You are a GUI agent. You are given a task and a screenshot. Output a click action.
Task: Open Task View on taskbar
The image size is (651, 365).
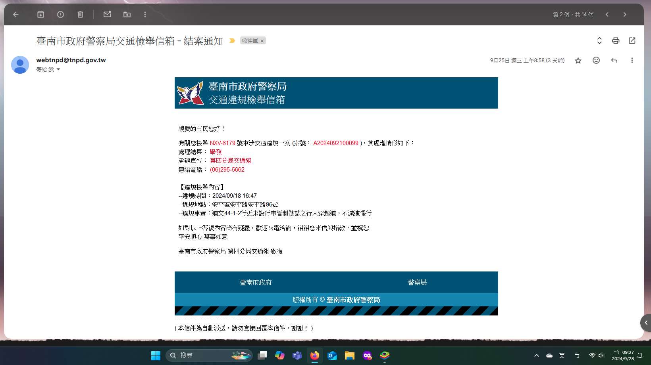(262, 355)
